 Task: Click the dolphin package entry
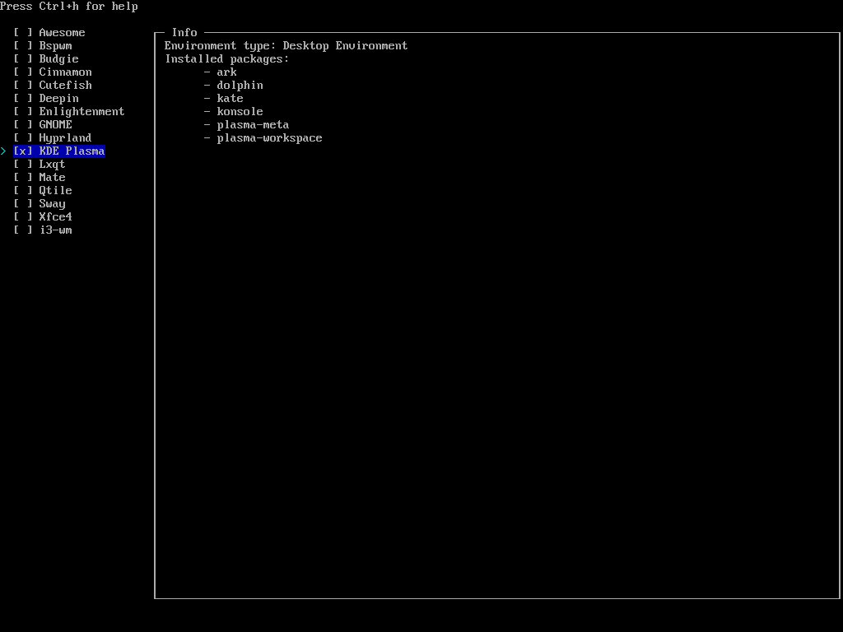click(240, 86)
